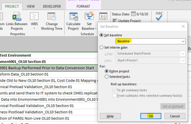Select the Set baseline radio button

(101, 35)
